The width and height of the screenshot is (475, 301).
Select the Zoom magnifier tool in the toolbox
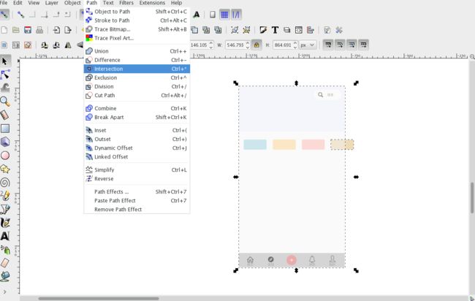[x=5, y=102]
